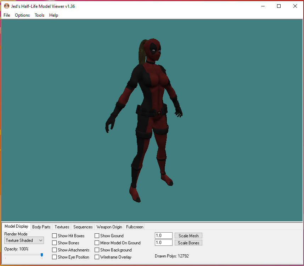Minimize the Model Viewer window
This screenshot has height=266, width=304.
click(x=263, y=6)
